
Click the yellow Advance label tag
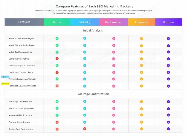click(x=5, y=83)
